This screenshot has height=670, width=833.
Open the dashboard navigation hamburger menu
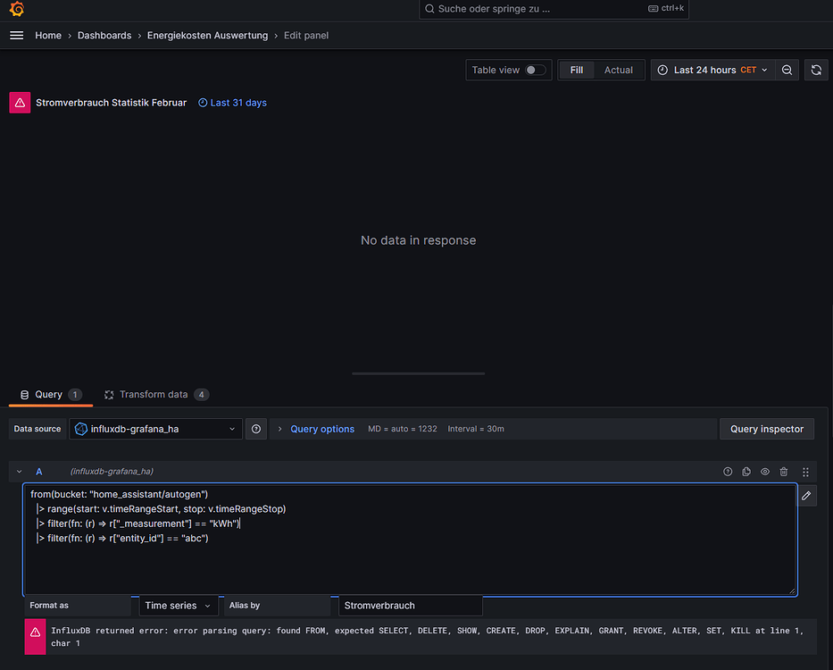16,35
